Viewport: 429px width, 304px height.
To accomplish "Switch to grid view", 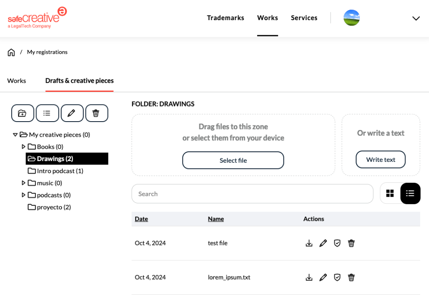I will (390, 193).
